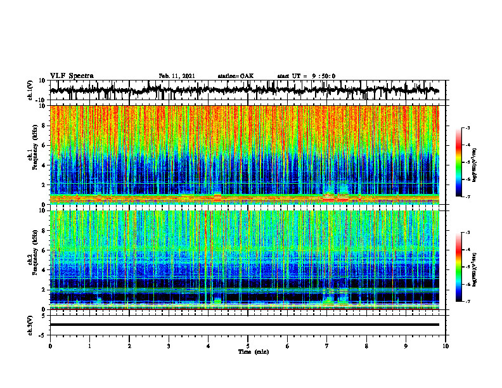
Task: Click the ch.1 color scale log(PSD) unit label
Action: click(475, 165)
